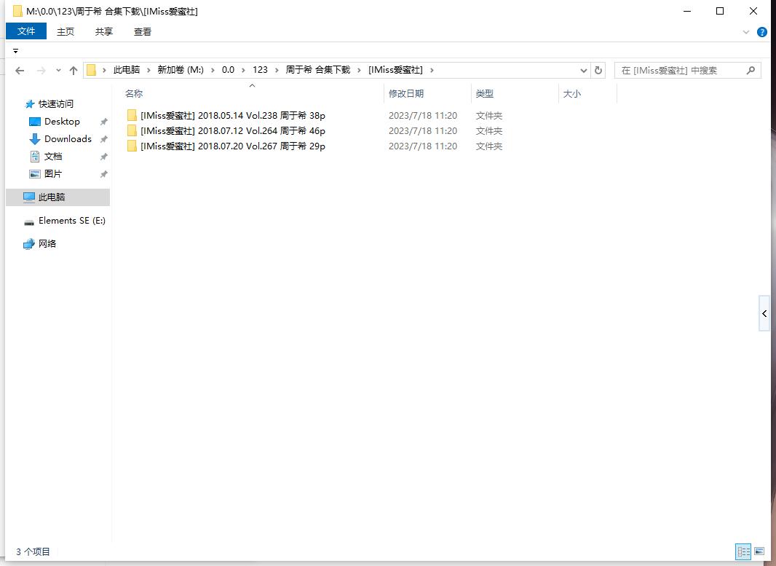
Task: Select folder Vol.238 周于希 38p
Action: (x=233, y=115)
